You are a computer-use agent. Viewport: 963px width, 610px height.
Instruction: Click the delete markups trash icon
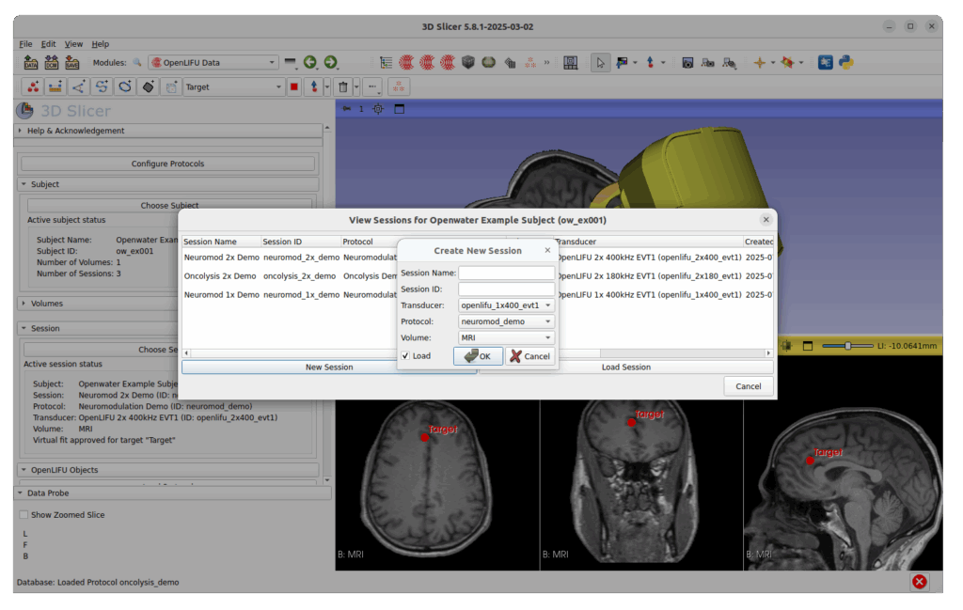[x=343, y=87]
